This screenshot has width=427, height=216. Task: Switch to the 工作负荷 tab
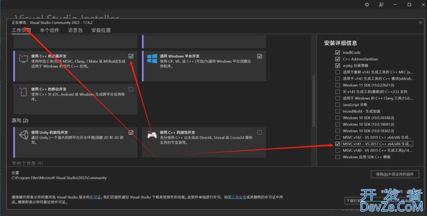coord(21,30)
